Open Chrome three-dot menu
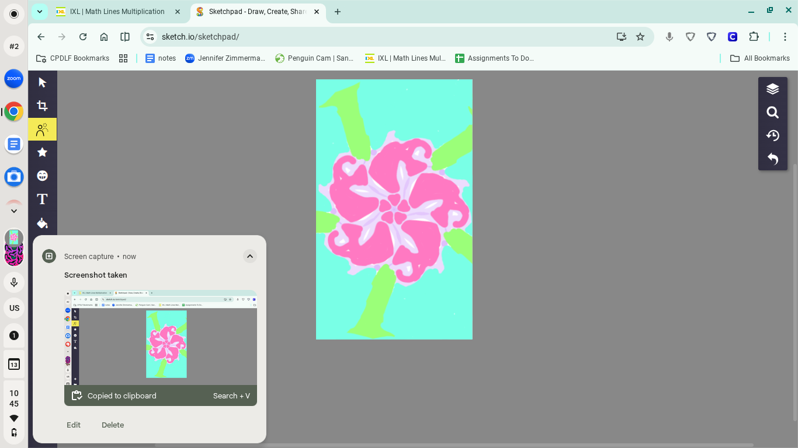Image resolution: width=798 pixels, height=448 pixels. click(785, 37)
